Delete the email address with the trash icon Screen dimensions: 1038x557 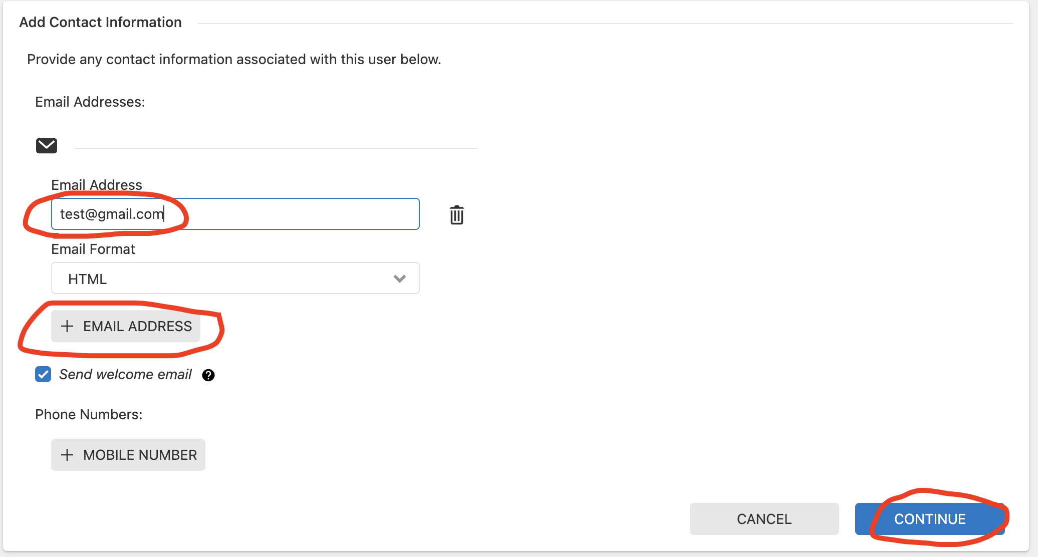click(456, 215)
